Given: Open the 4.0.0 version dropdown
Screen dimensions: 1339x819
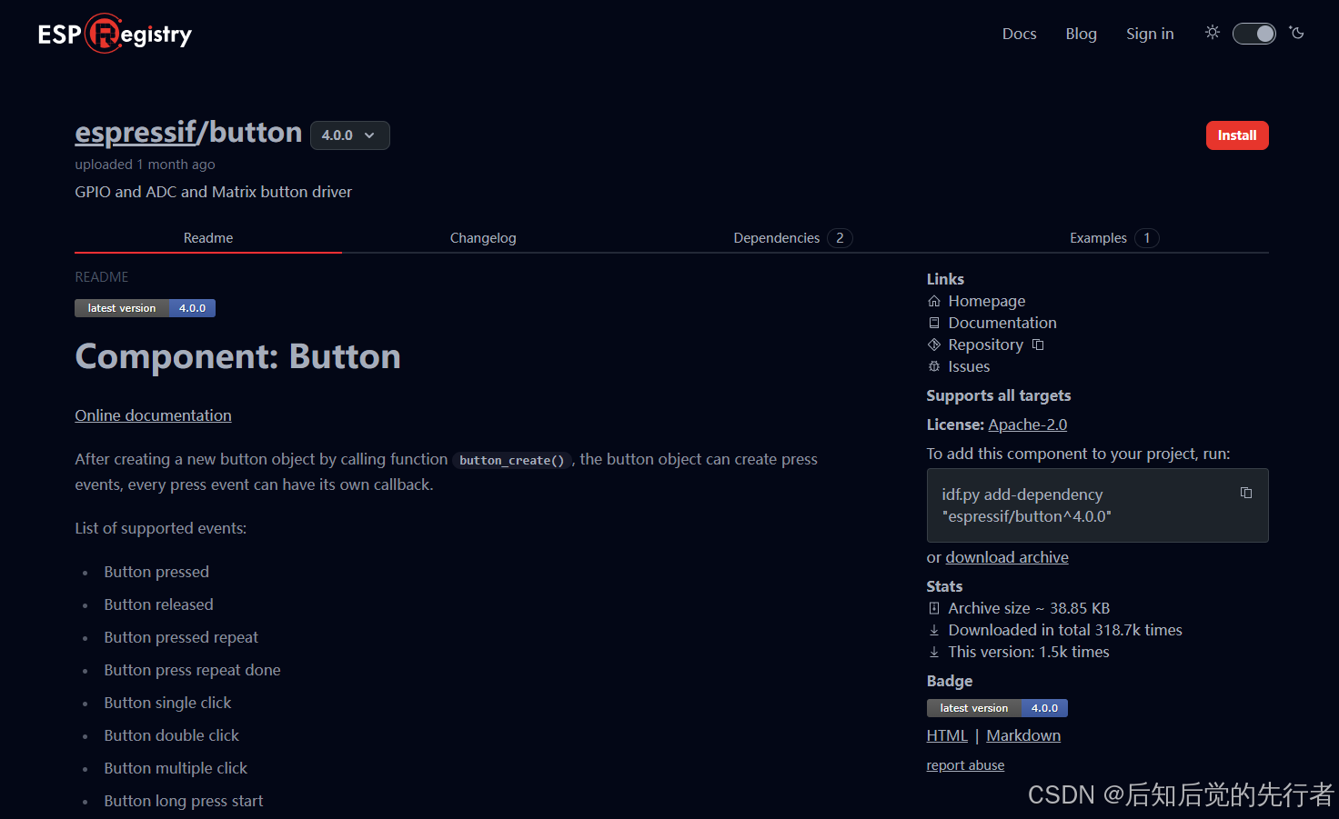Looking at the screenshot, I should [350, 135].
